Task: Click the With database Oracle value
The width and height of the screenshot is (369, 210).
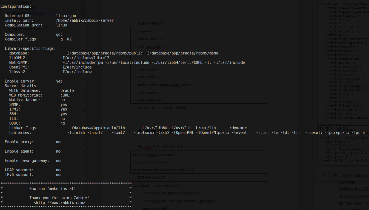Action: (67, 90)
